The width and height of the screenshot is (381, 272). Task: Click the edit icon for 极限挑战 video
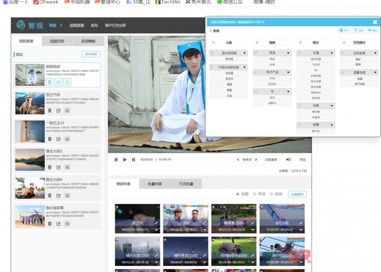[x=58, y=82]
